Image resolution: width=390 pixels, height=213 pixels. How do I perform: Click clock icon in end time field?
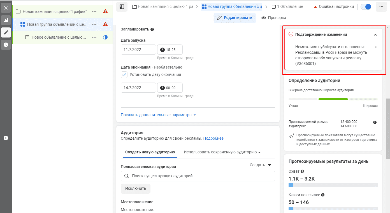tap(162, 88)
